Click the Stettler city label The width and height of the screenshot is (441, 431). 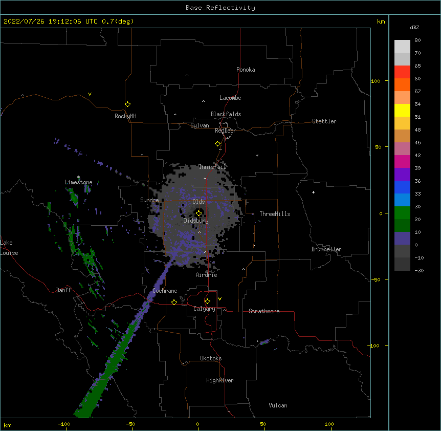coord(324,121)
